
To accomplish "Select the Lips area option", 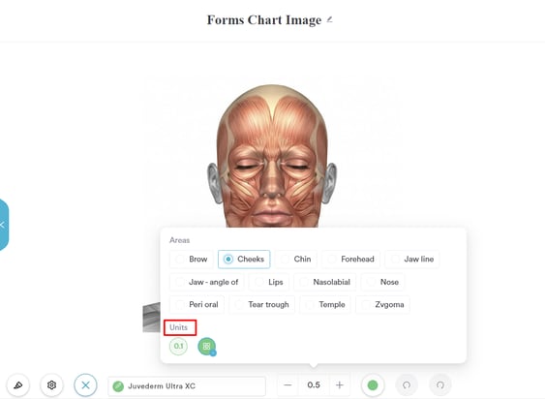I will [269, 282].
